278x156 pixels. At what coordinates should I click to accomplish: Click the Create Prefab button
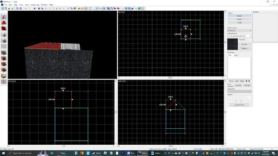(x=239, y=105)
